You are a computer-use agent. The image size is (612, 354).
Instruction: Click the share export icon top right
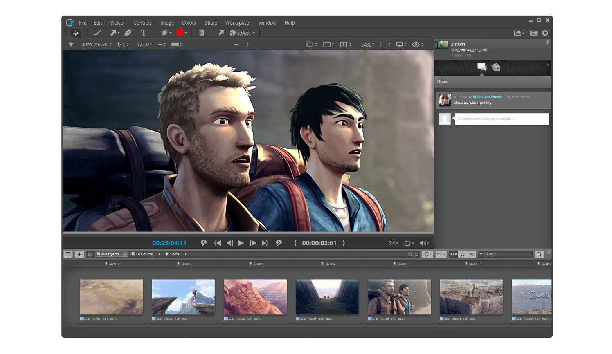tap(519, 33)
